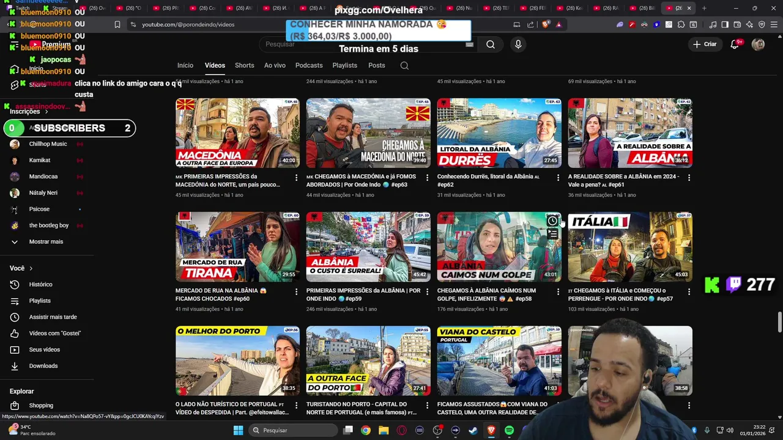Search within channel using the magnifier icon
Image resolution: width=783 pixels, height=440 pixels.
404,65
